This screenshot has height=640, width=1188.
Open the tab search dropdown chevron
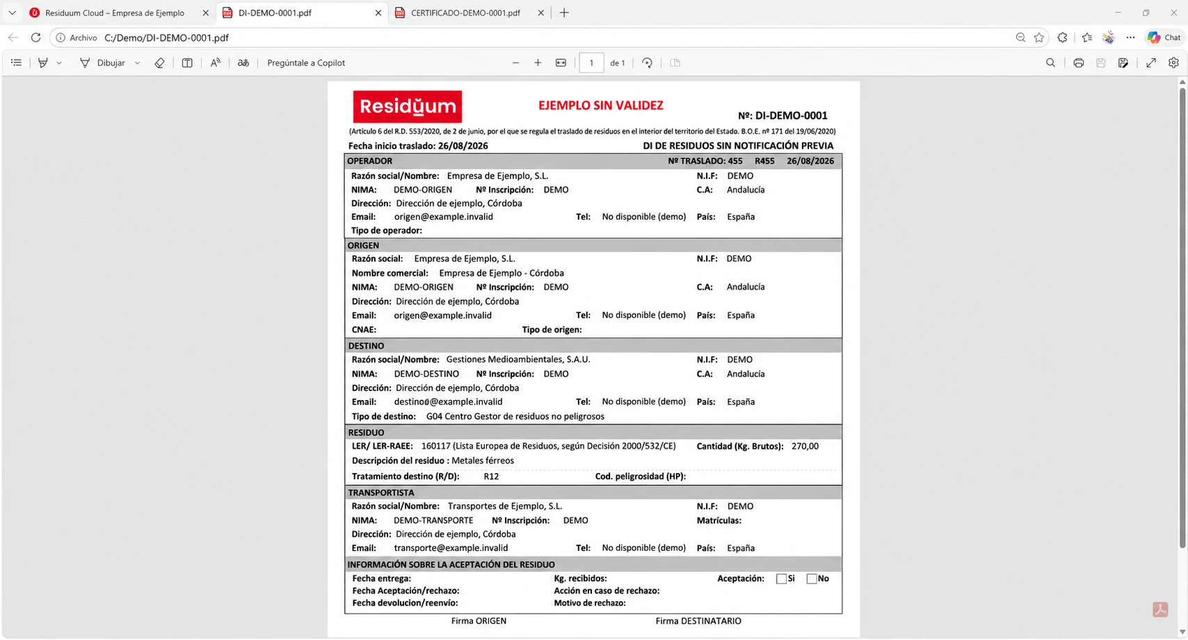click(x=12, y=13)
